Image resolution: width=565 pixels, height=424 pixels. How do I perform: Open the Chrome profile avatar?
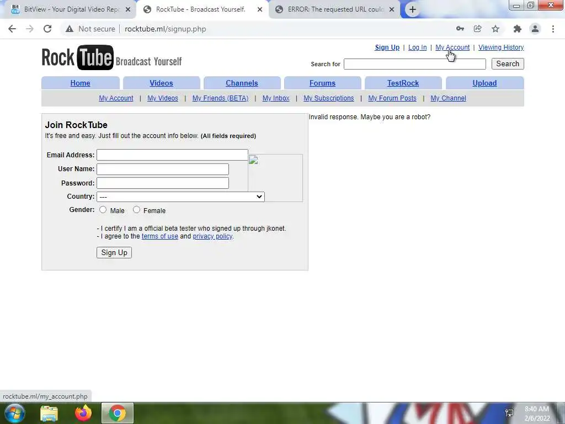[x=535, y=29]
